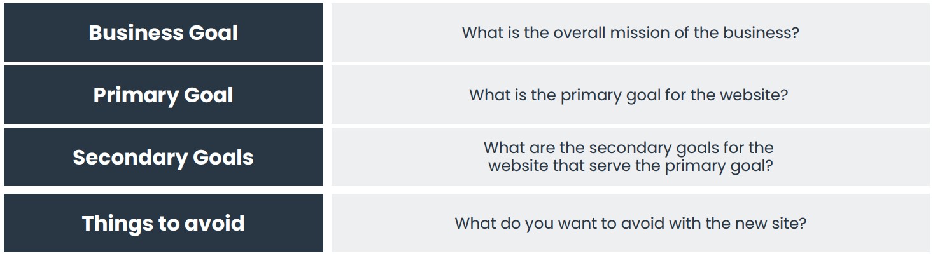Click the word "What" in the overall mission question
This screenshot has height=256, width=933.
click(x=482, y=33)
